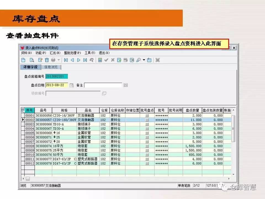
Task: Click the delete trash can icon
Action: tap(47, 60)
